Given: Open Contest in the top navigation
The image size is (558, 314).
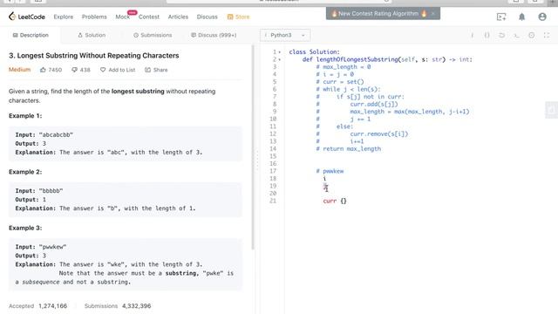Looking at the screenshot, I should pyautogui.click(x=149, y=17).
